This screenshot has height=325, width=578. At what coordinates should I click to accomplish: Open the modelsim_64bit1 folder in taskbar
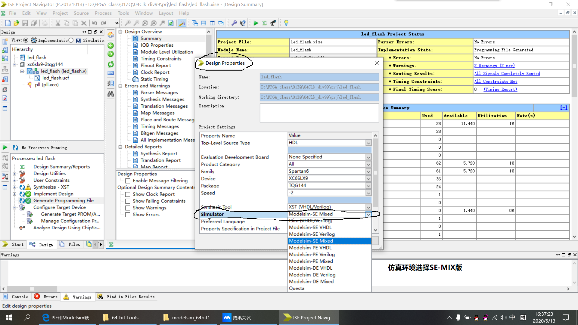point(189,317)
